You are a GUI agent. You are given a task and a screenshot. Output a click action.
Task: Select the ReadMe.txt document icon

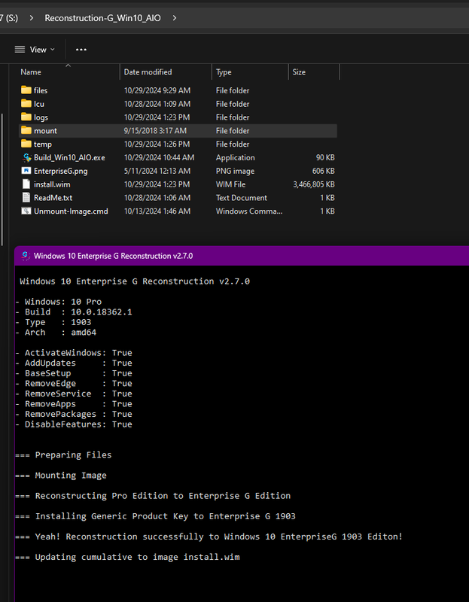coord(26,198)
